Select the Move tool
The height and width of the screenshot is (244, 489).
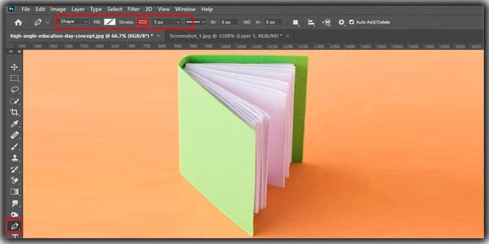[x=15, y=67]
